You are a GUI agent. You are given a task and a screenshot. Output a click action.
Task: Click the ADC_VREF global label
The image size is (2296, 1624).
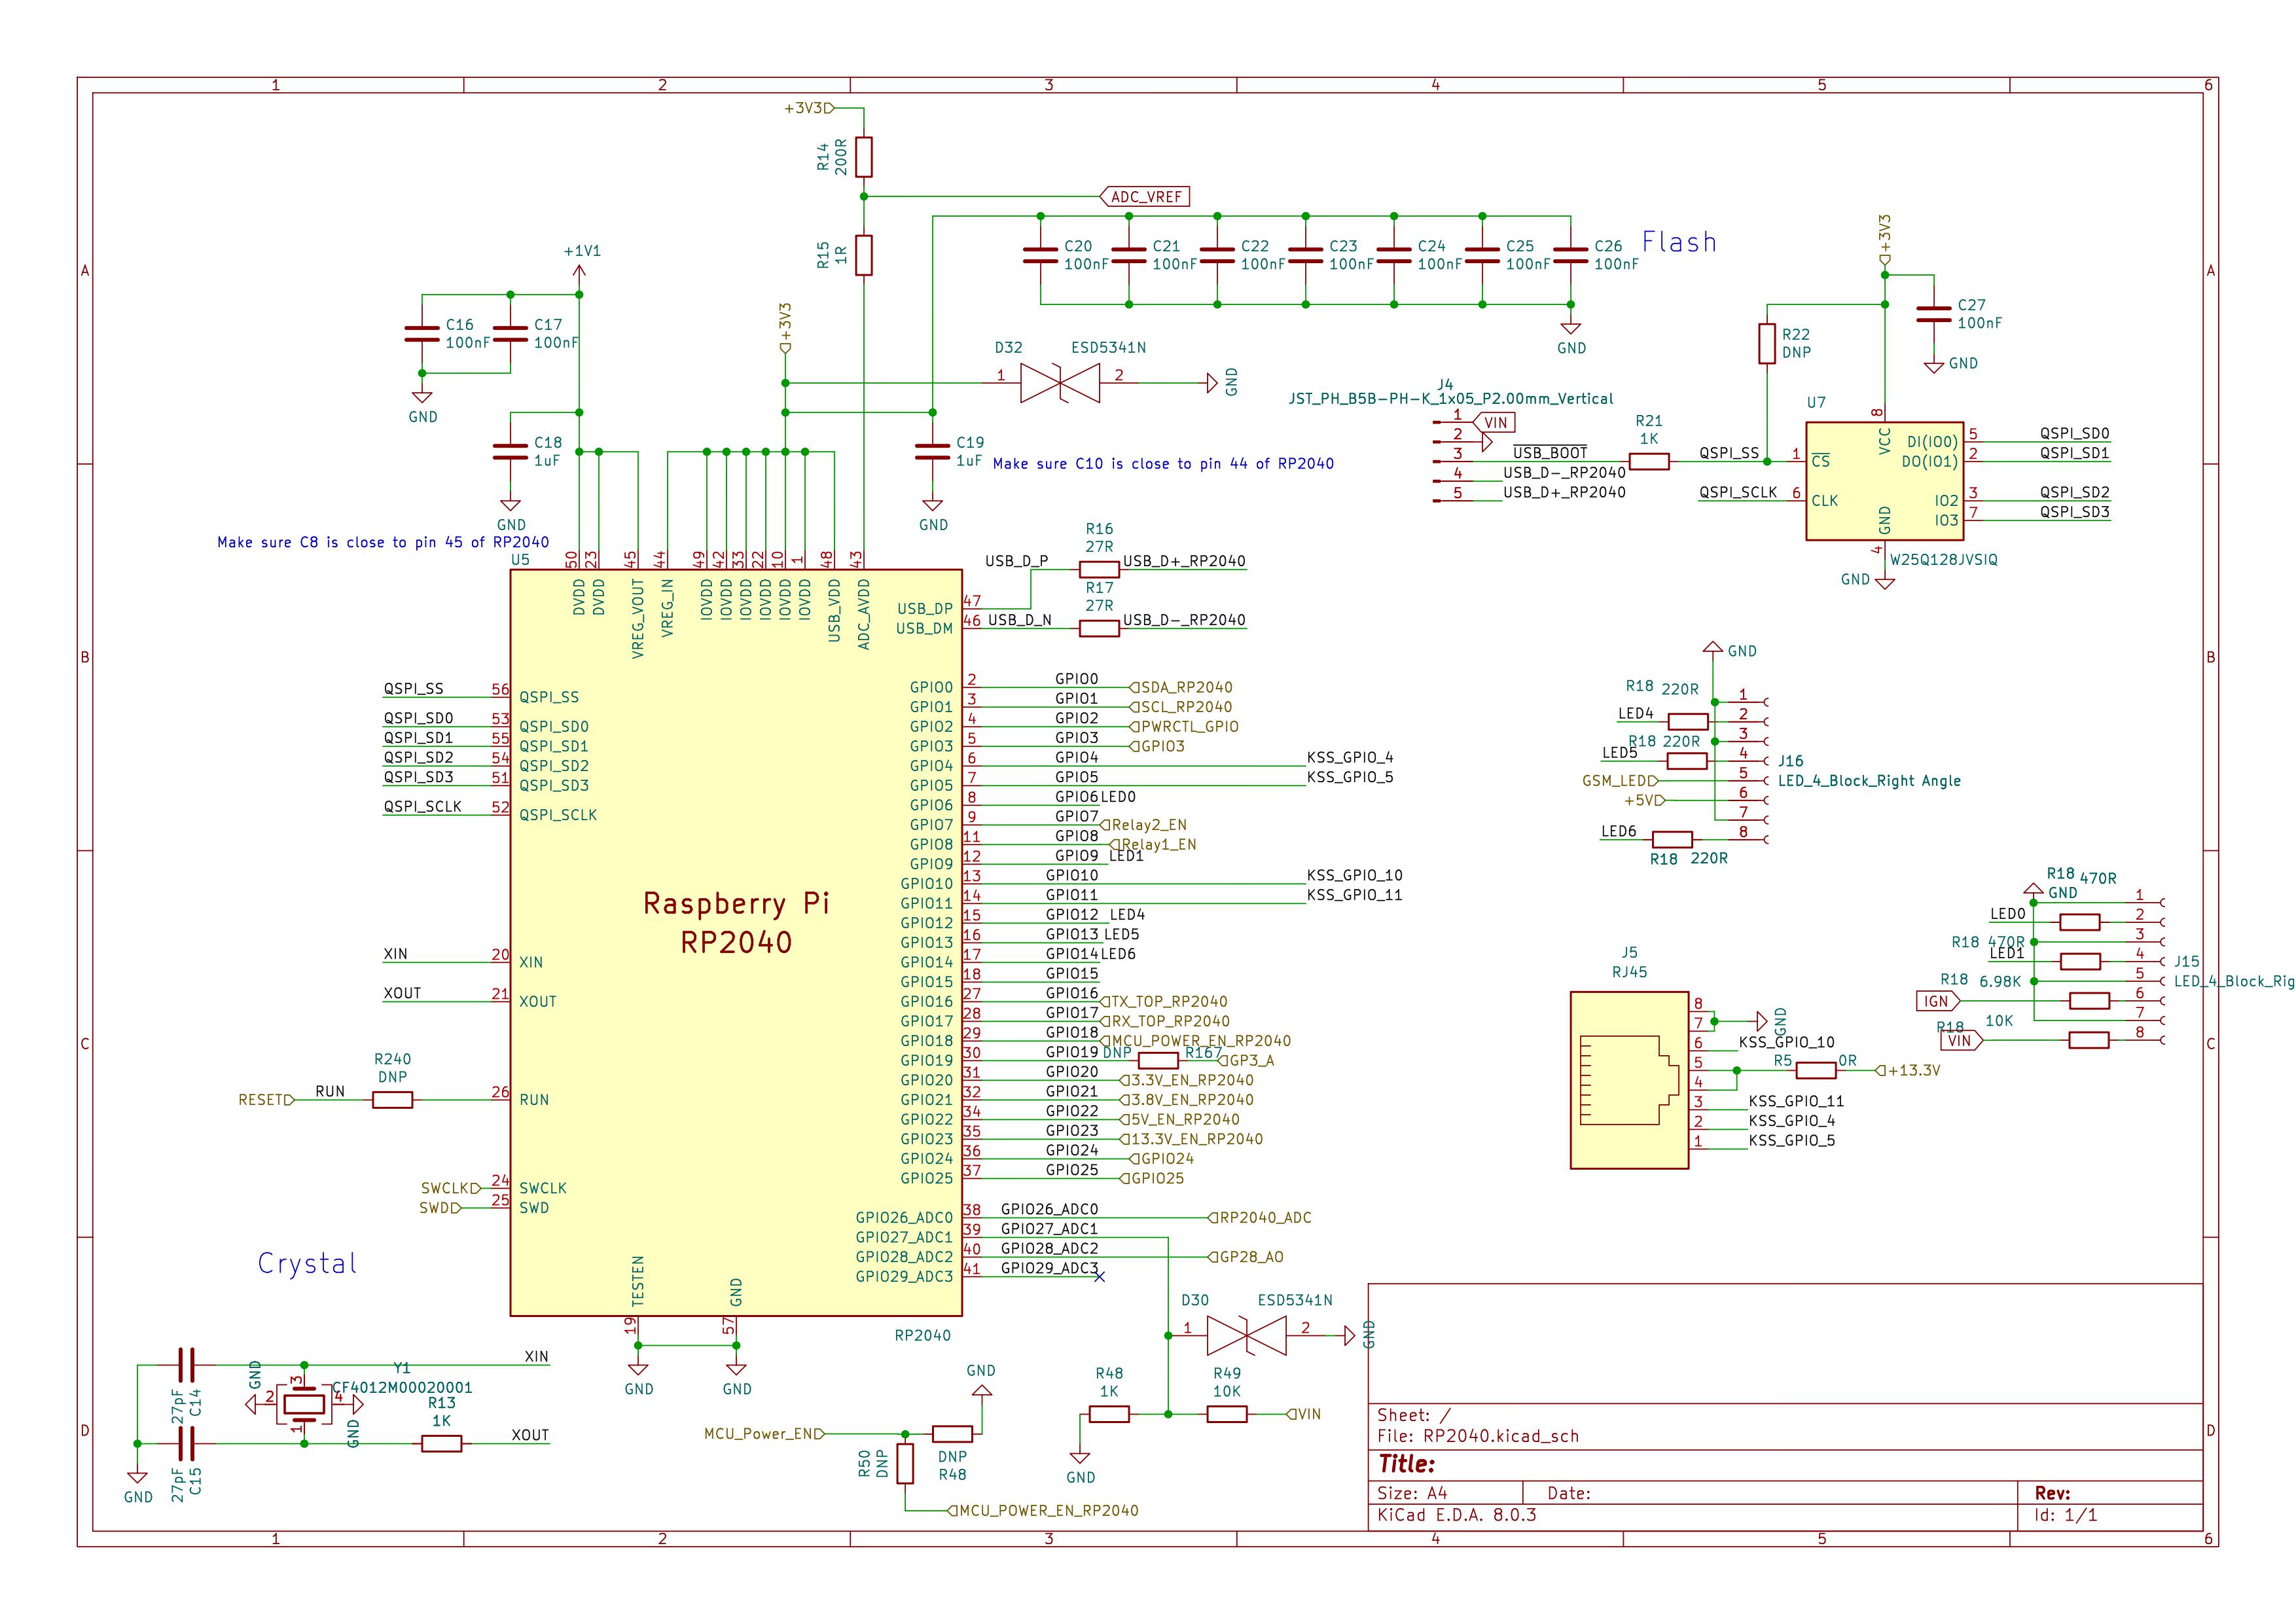point(1145,197)
